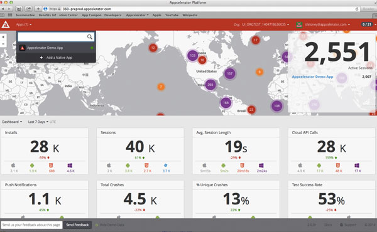Click the red cluster marker labeled 23
The width and height of the screenshot is (377, 232).
(x=251, y=110)
